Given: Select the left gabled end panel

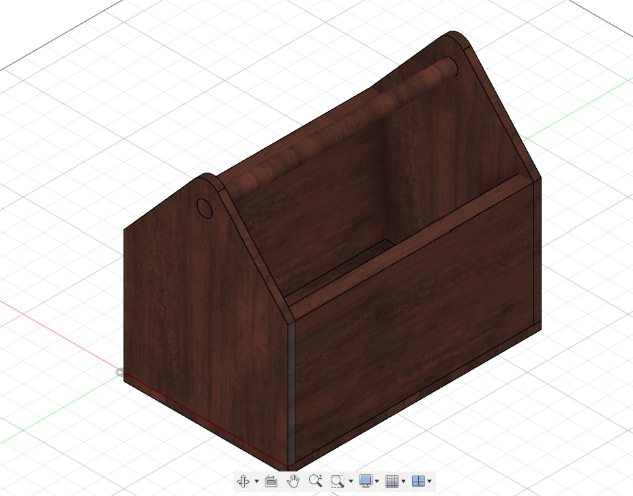Looking at the screenshot, I should [x=198, y=307].
